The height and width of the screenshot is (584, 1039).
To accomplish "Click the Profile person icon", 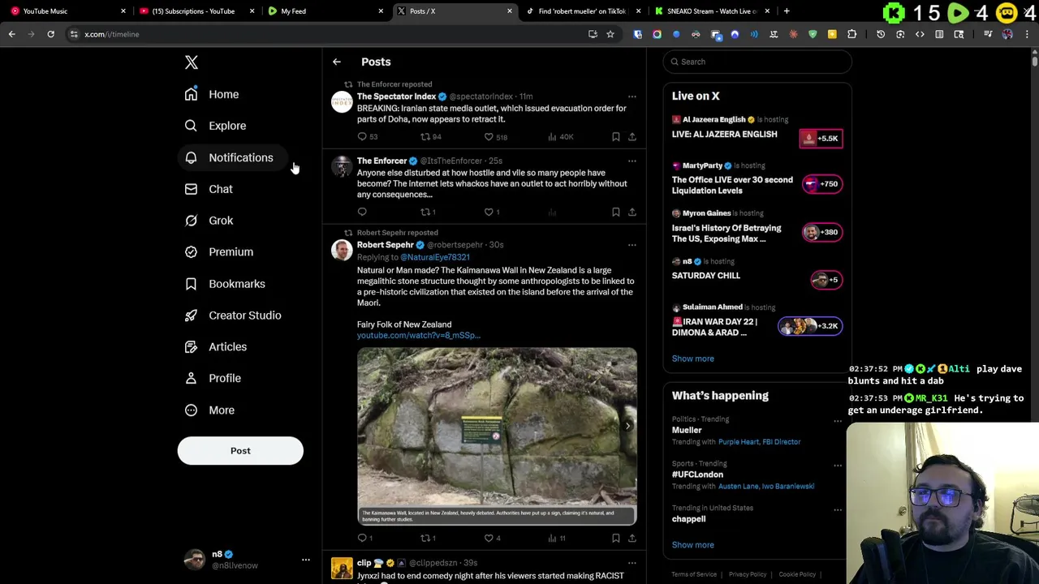I will click(191, 378).
